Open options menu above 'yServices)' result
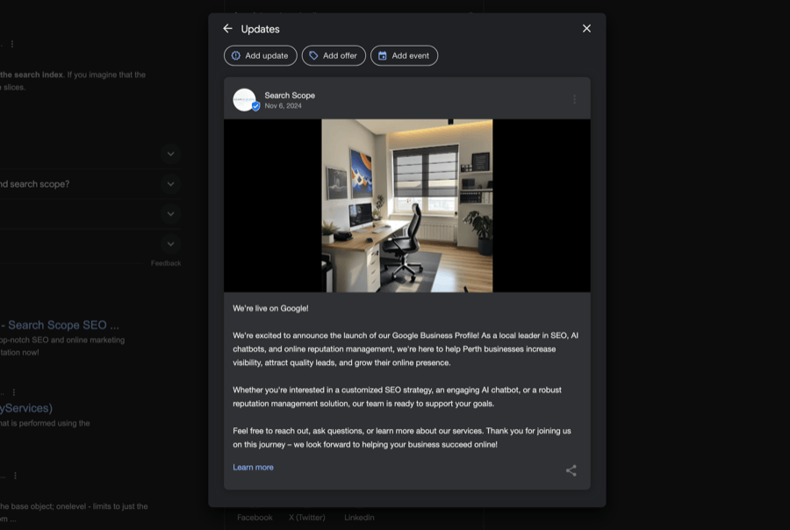Viewport: 790px width, 530px height. tap(13, 392)
